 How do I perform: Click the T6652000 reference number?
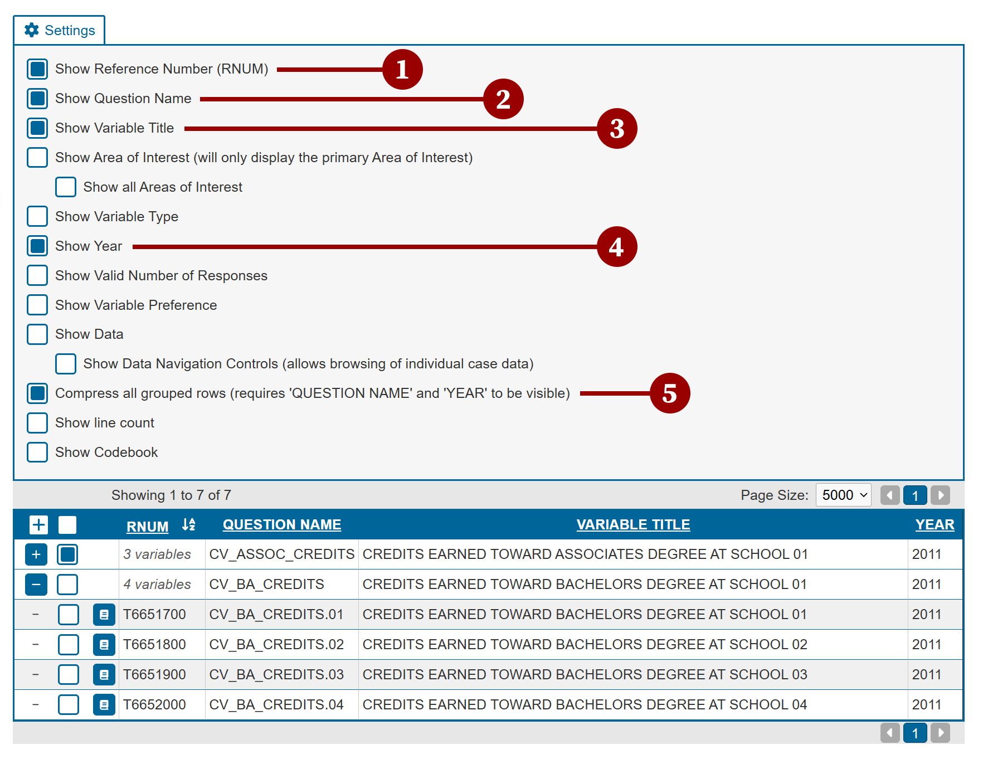pyautogui.click(x=154, y=705)
